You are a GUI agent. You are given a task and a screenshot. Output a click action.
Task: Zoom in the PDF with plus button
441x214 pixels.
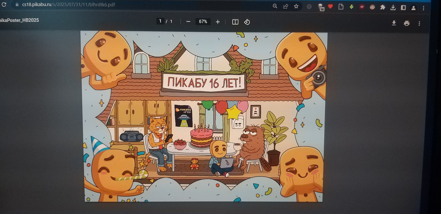[218, 22]
